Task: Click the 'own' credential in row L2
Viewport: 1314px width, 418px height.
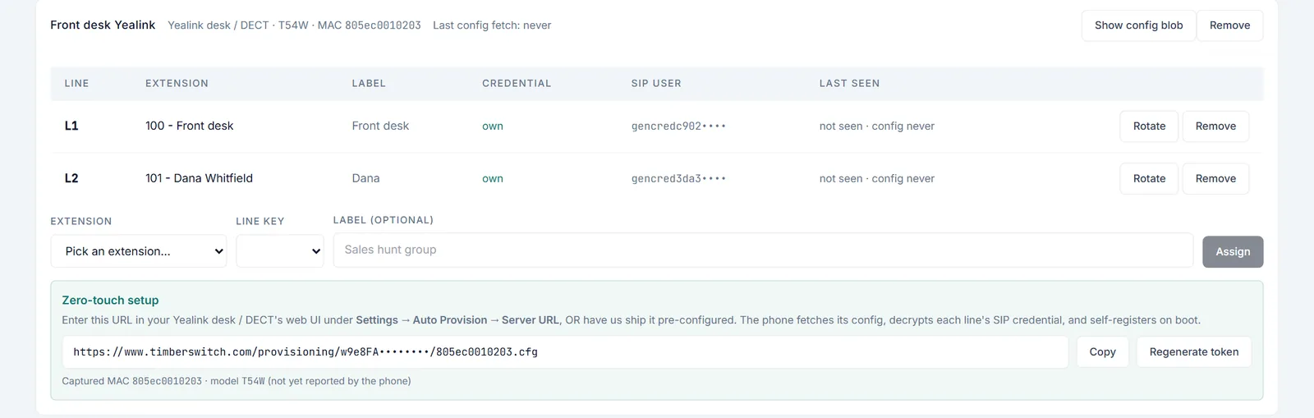Action: [493, 178]
